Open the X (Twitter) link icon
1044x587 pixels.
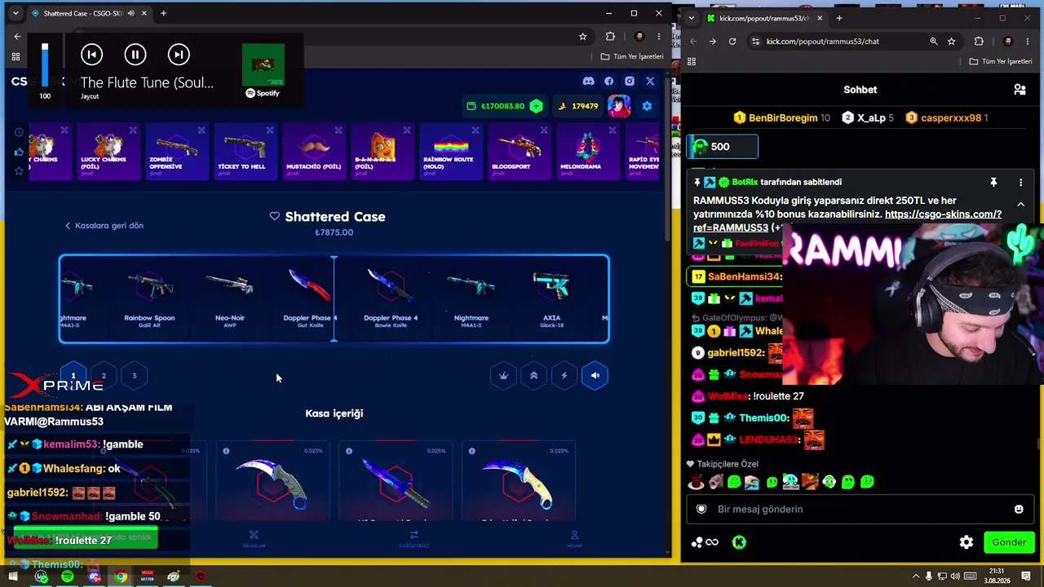click(650, 82)
